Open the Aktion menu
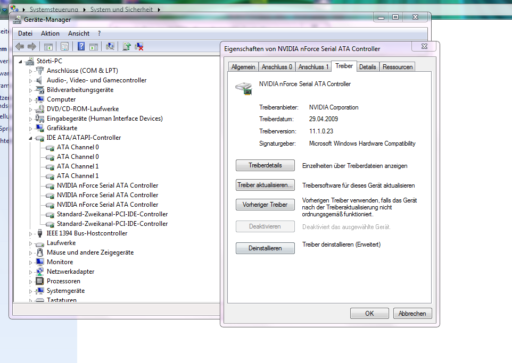The height and width of the screenshot is (363, 512). pyautogui.click(x=50, y=33)
